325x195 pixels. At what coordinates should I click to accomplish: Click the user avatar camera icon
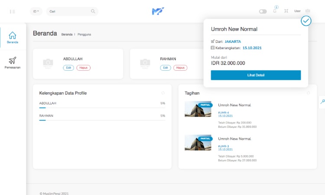(x=308, y=11)
